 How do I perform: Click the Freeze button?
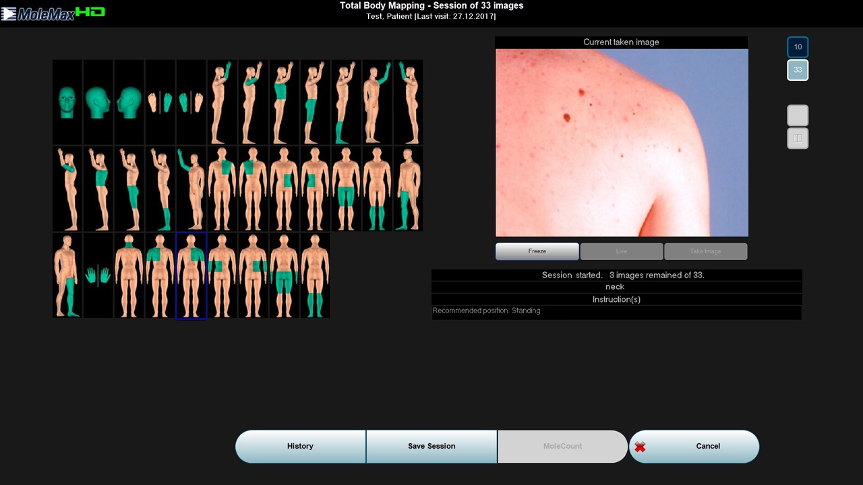pyautogui.click(x=537, y=251)
